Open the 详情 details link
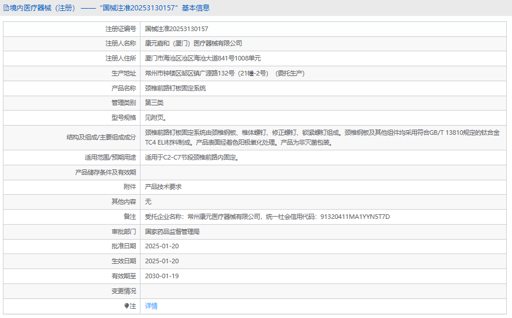This screenshot has width=512, height=318. click(151, 306)
